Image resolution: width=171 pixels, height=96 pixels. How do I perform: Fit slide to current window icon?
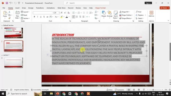170,90
